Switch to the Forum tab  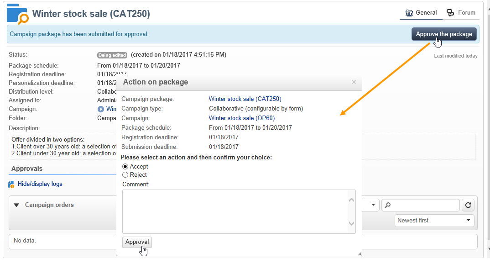pos(461,13)
